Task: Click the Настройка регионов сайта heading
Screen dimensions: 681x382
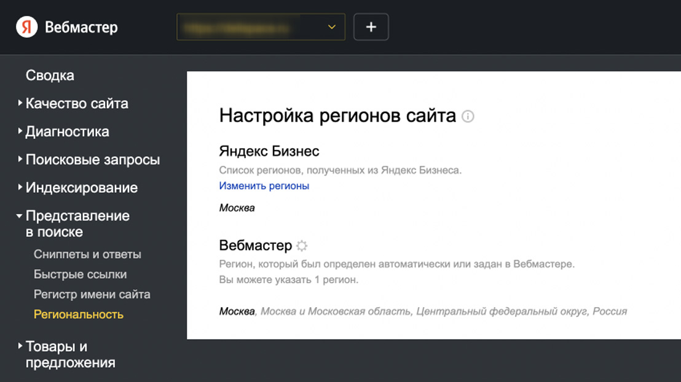Action: pos(337,116)
